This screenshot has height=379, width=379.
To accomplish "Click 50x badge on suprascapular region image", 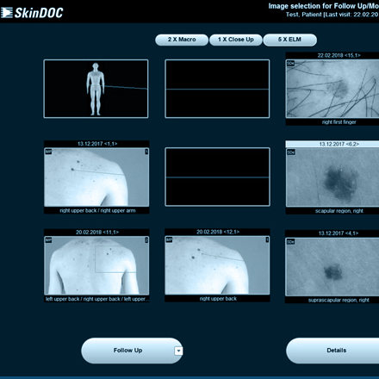I will 290,242.
